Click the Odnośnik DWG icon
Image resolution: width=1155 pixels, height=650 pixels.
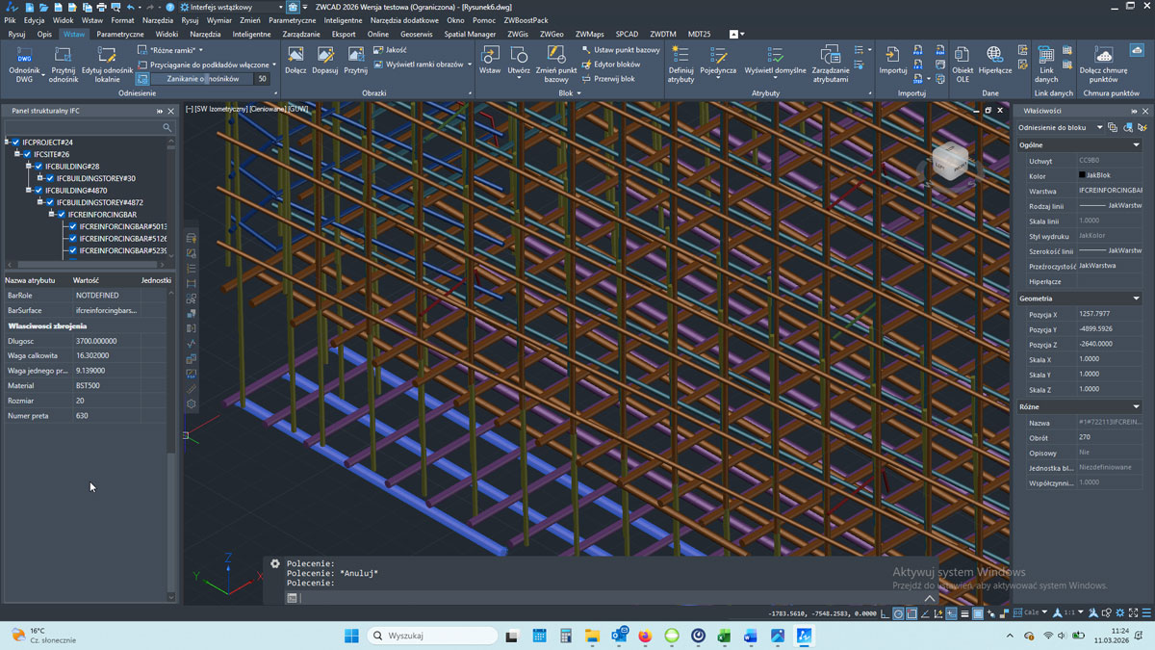(x=24, y=56)
